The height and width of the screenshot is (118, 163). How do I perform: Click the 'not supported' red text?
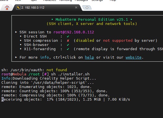point(118,40)
